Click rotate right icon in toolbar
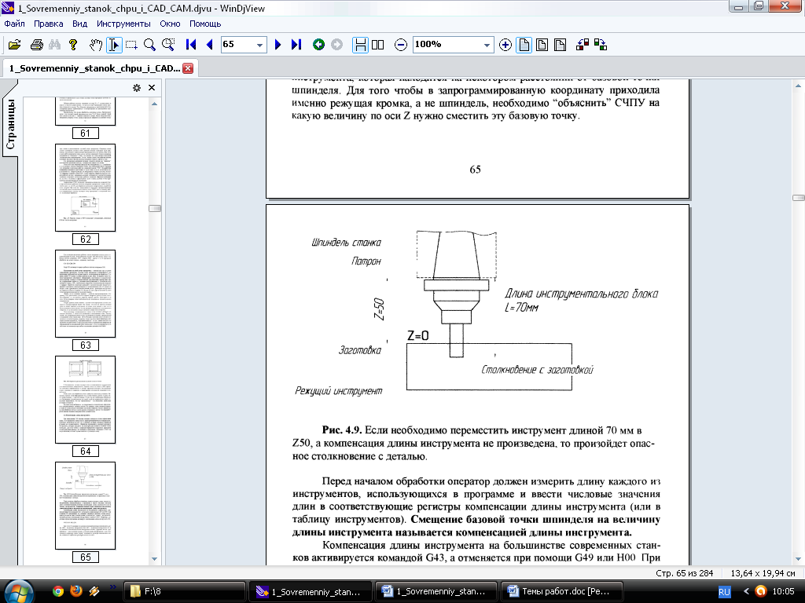 (x=601, y=45)
